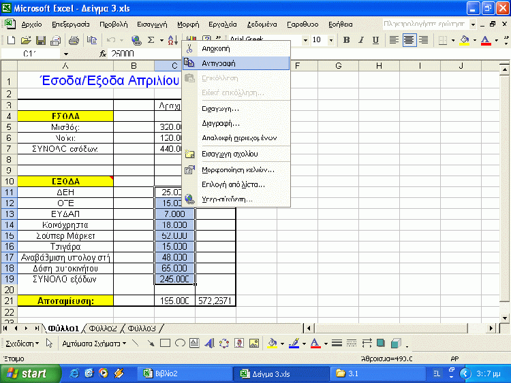Click the E-mail send icon
This screenshot has height=383, width=511.
click(x=56, y=40)
